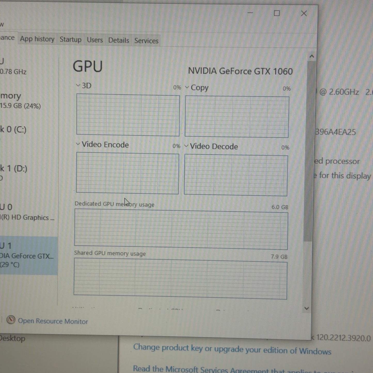Open the Resource Monitor icon

11,320
